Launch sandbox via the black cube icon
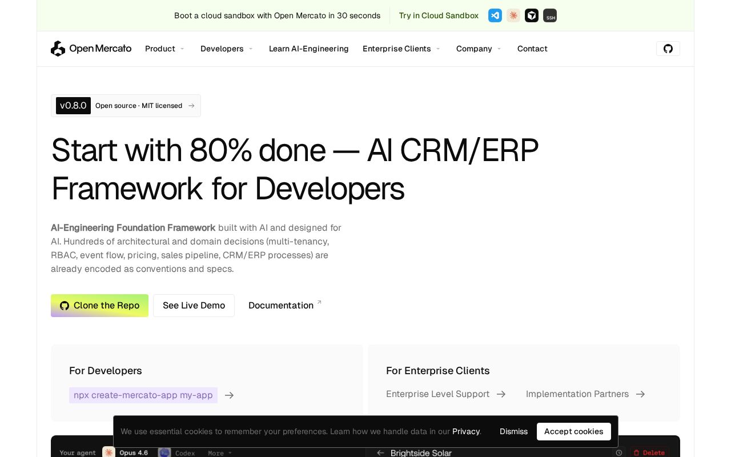Viewport: 731px width, 457px height. click(532, 15)
